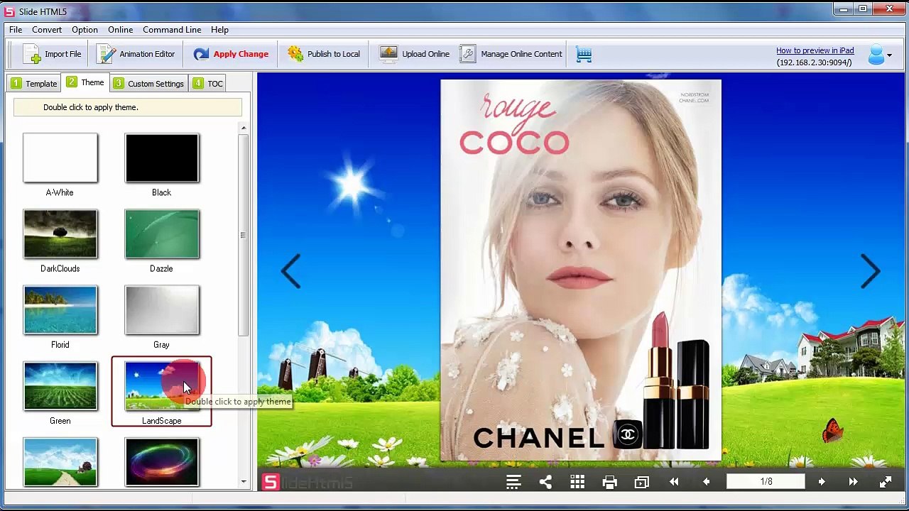Select the A-White theme thumbnail
This screenshot has height=511, width=909.
click(60, 158)
